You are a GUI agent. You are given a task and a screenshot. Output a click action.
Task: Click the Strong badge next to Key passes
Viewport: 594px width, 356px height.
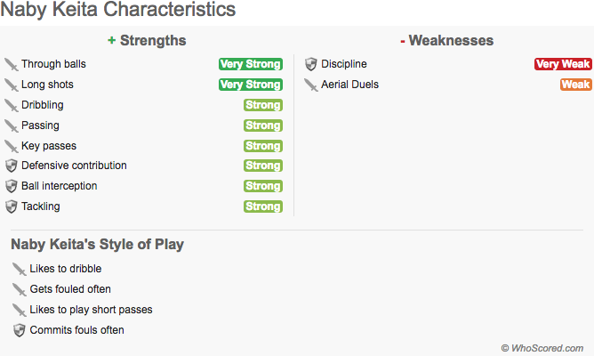(263, 146)
